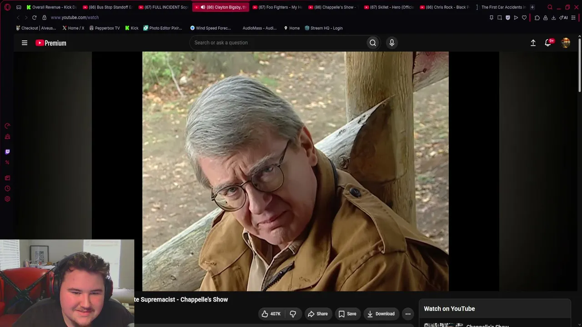The width and height of the screenshot is (582, 327).
Task: Switch to FULL INCIDENT tab
Action: click(x=164, y=7)
